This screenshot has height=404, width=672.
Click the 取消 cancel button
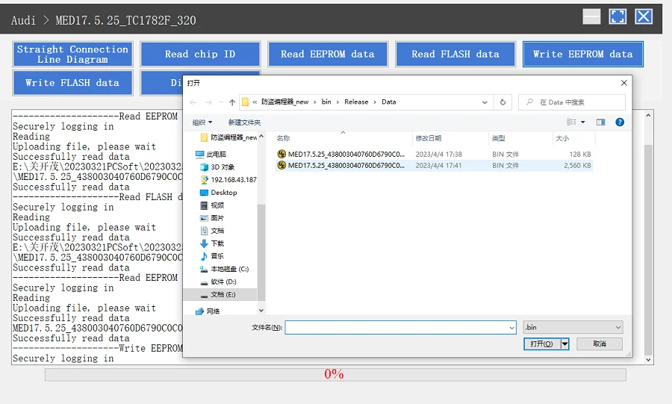click(x=600, y=344)
